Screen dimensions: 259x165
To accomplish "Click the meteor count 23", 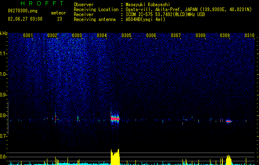I will coord(60,19).
